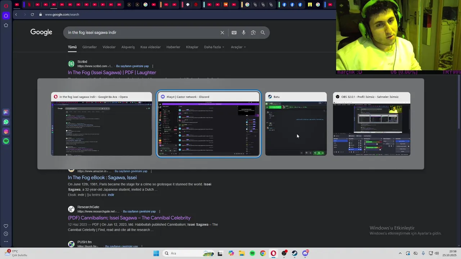Switch to the Kitaplar tab

coord(192,47)
